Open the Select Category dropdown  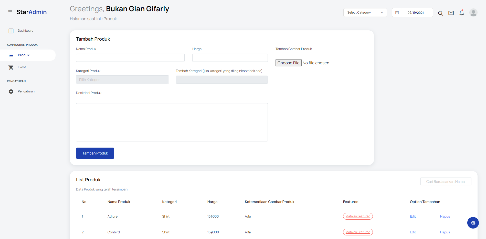[x=365, y=12]
